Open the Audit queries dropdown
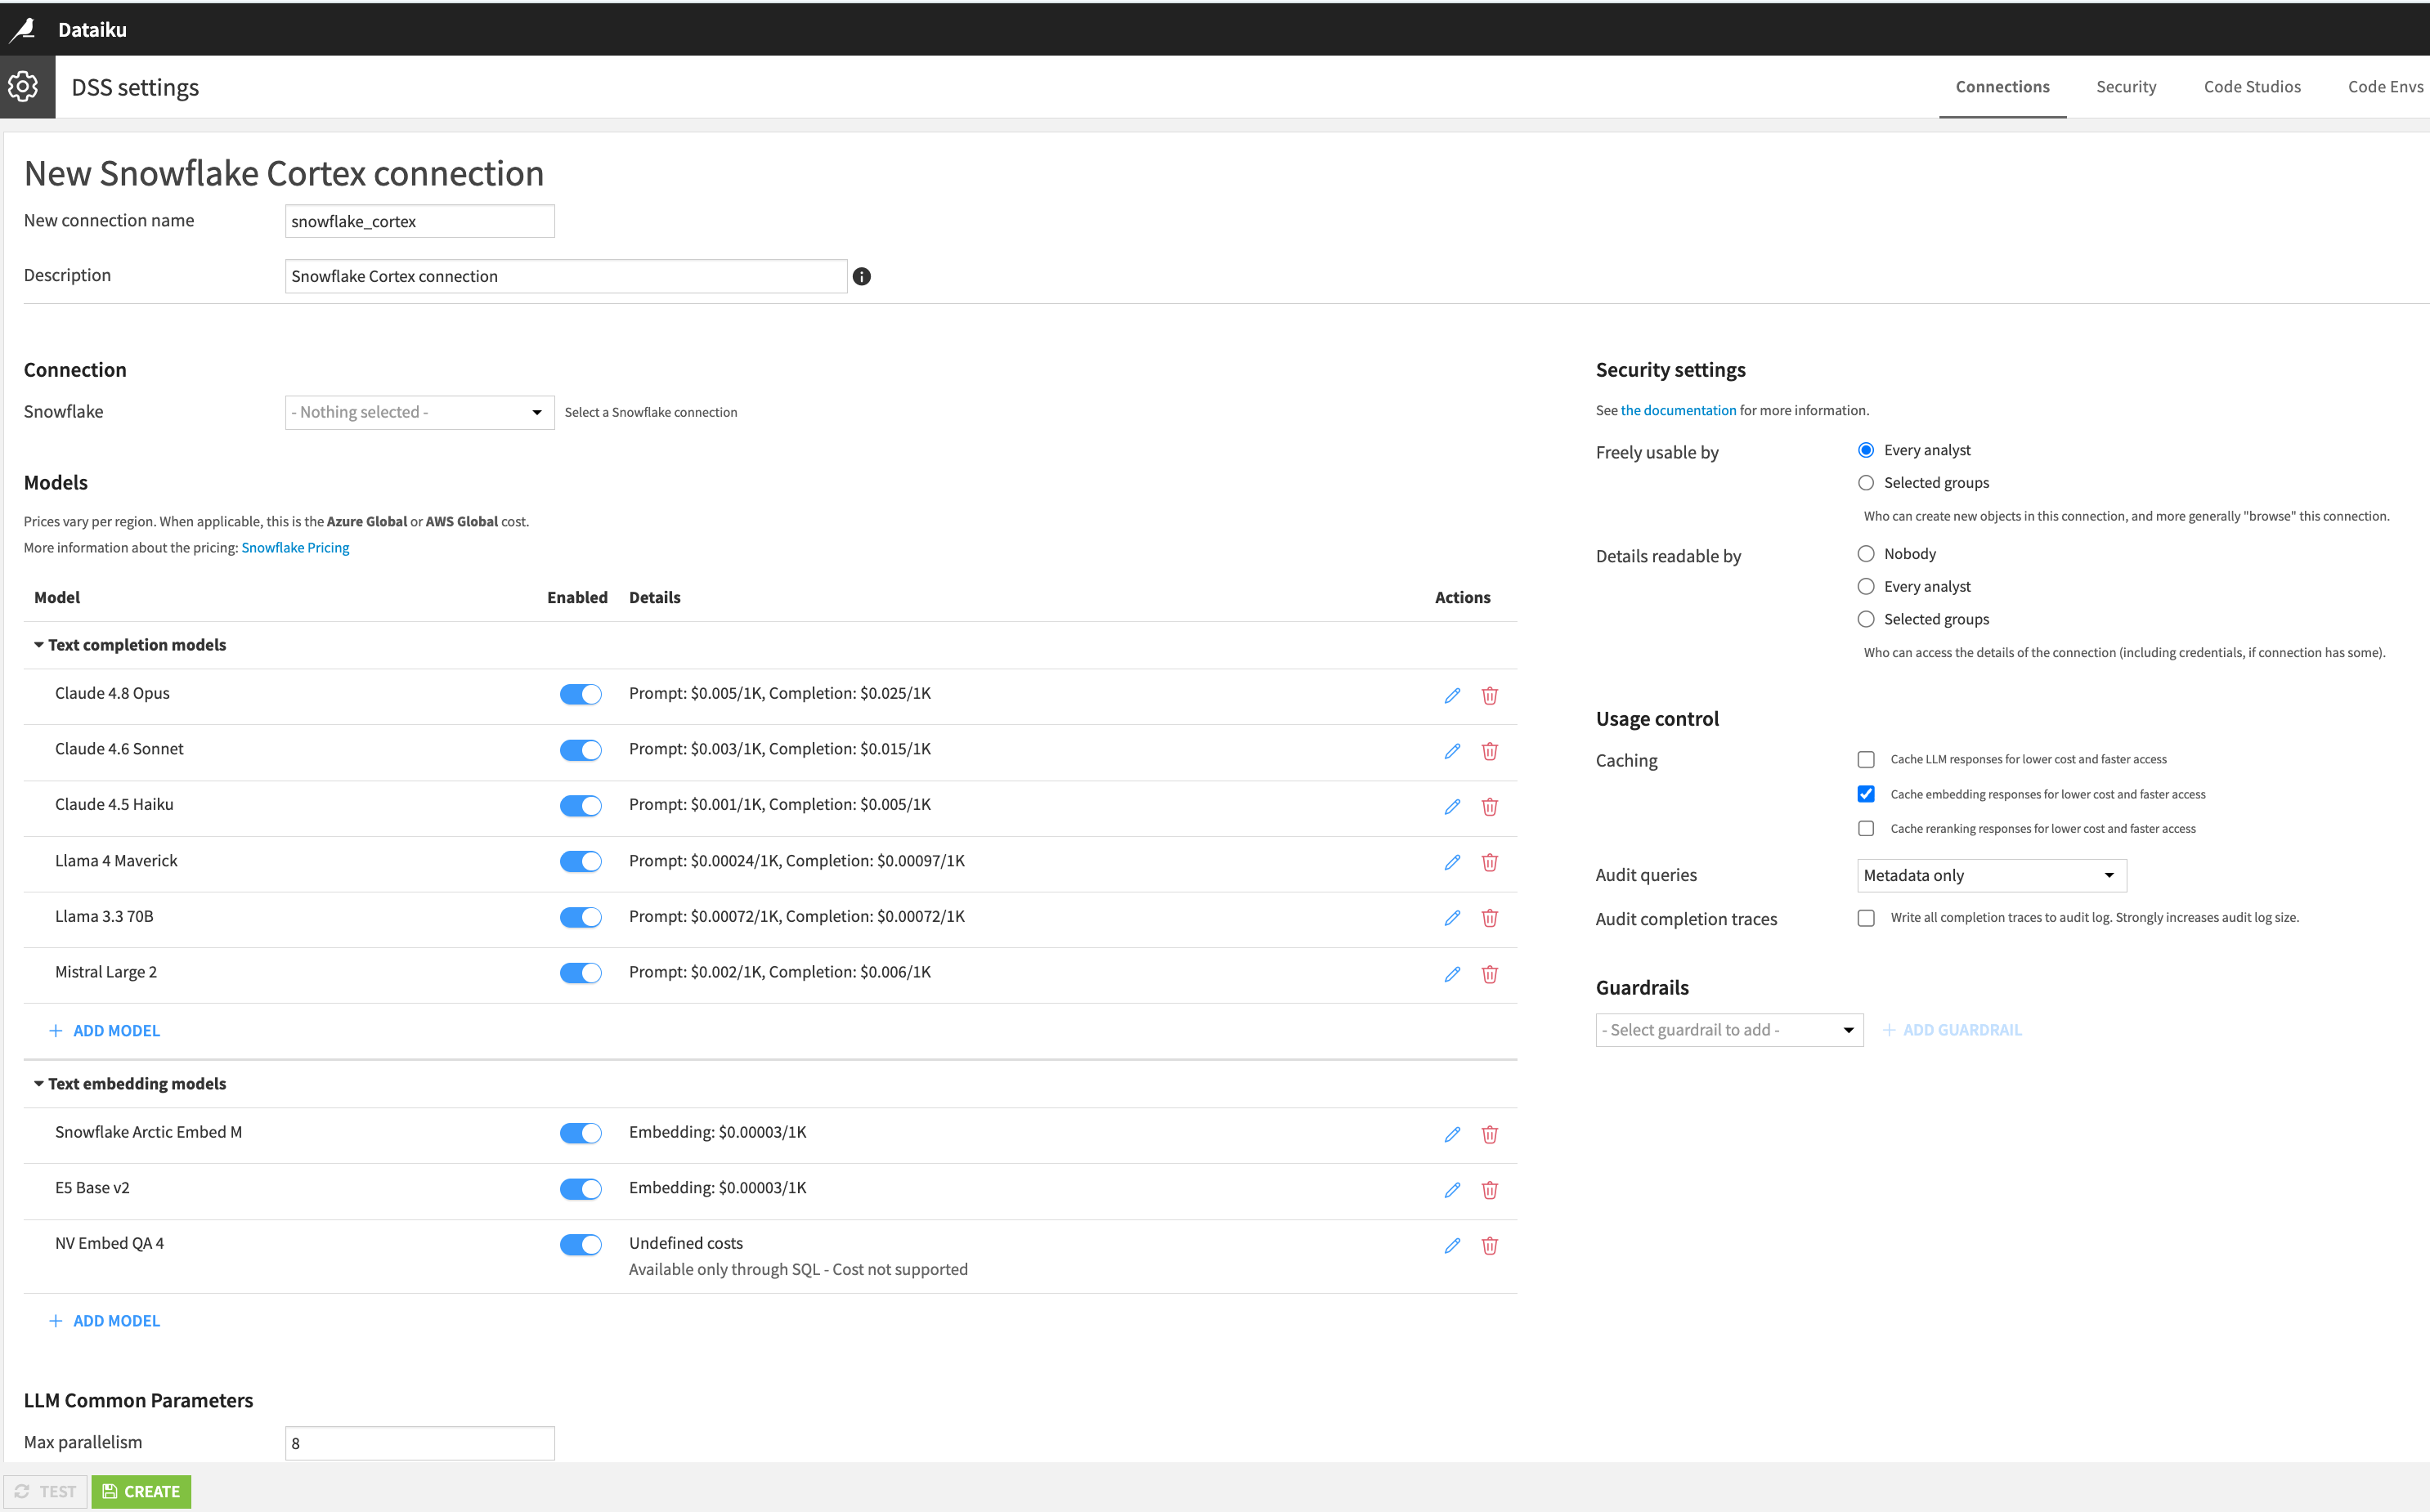The height and width of the screenshot is (1512, 2430). [x=1991, y=876]
